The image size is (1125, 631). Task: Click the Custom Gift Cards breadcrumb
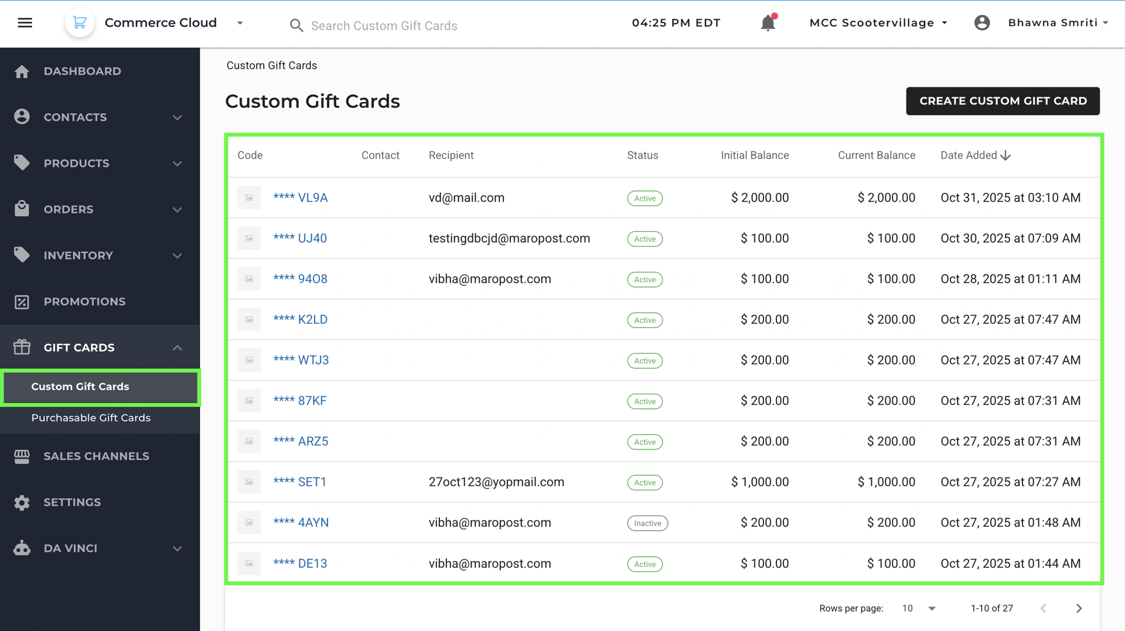[272, 66]
